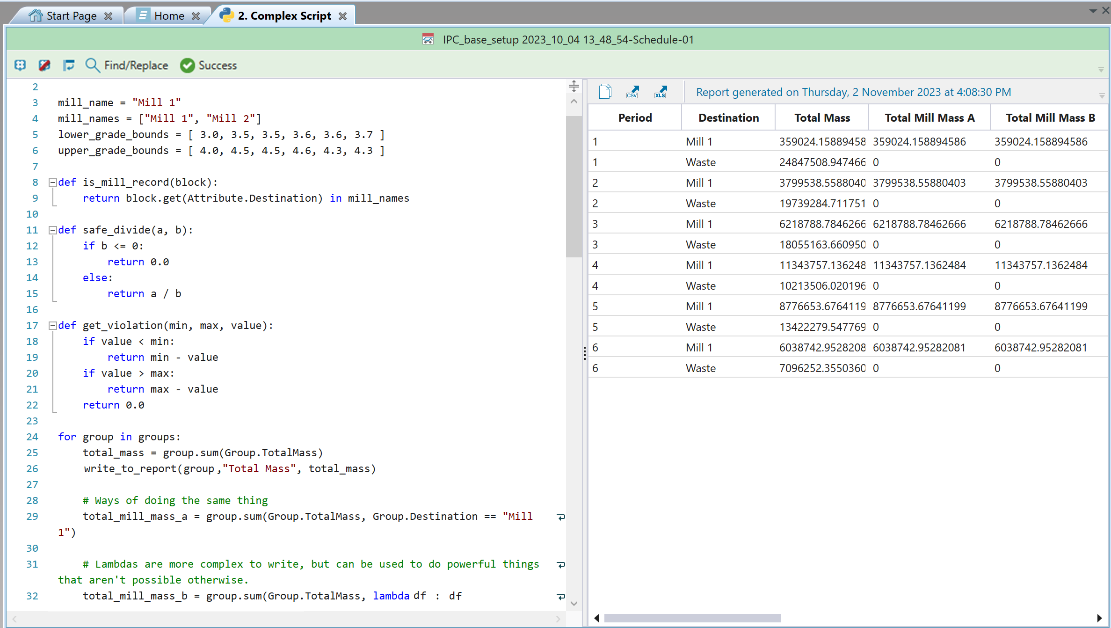Click the red-slashed toolbar icon
The width and height of the screenshot is (1111, 628).
point(44,65)
